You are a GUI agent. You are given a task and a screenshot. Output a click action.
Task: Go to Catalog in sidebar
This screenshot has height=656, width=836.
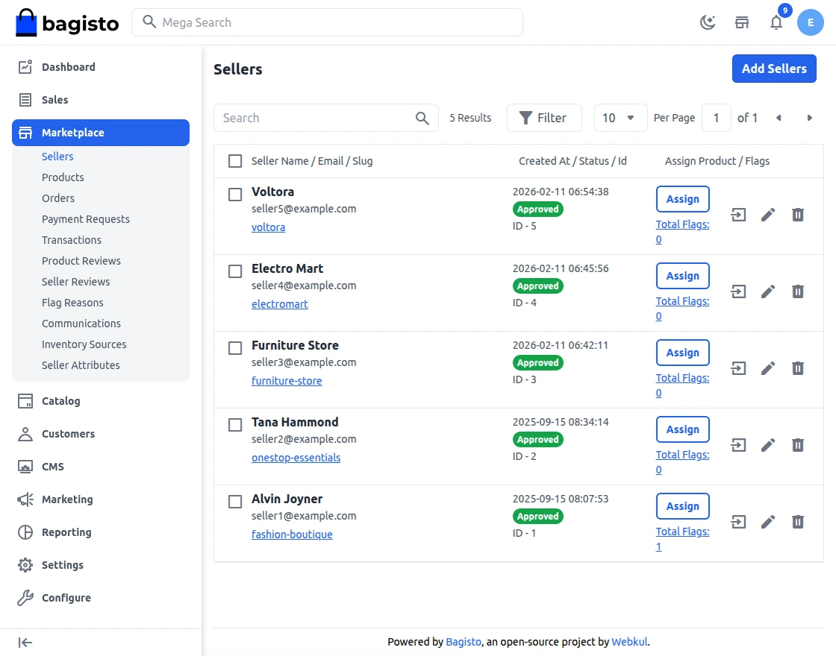coord(60,401)
